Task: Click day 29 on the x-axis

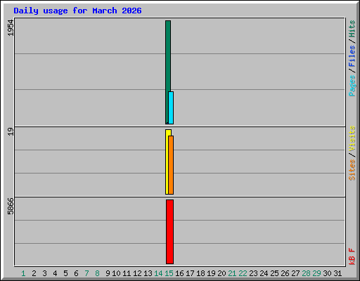Action: (316, 273)
